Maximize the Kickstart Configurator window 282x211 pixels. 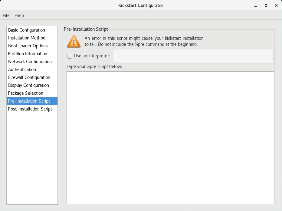[x=266, y=5]
